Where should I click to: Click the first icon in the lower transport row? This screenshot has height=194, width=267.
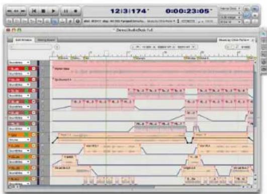coord(10,21)
